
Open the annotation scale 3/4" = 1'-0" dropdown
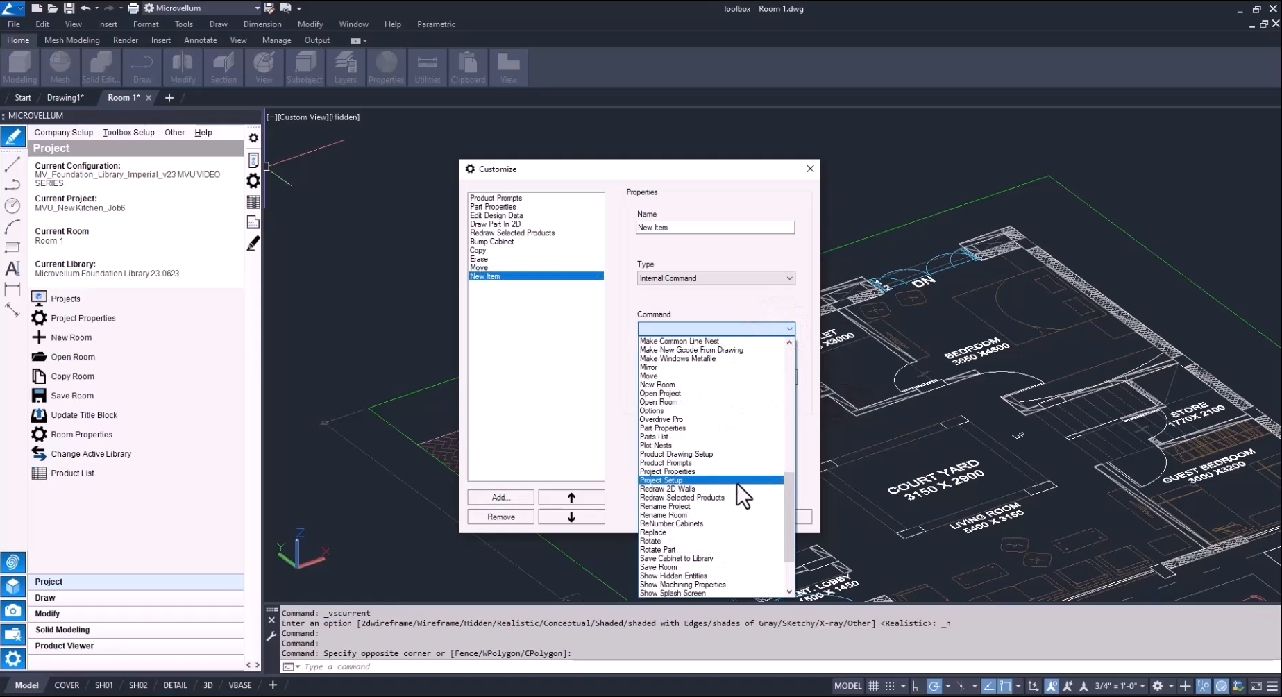pyautogui.click(x=1119, y=686)
